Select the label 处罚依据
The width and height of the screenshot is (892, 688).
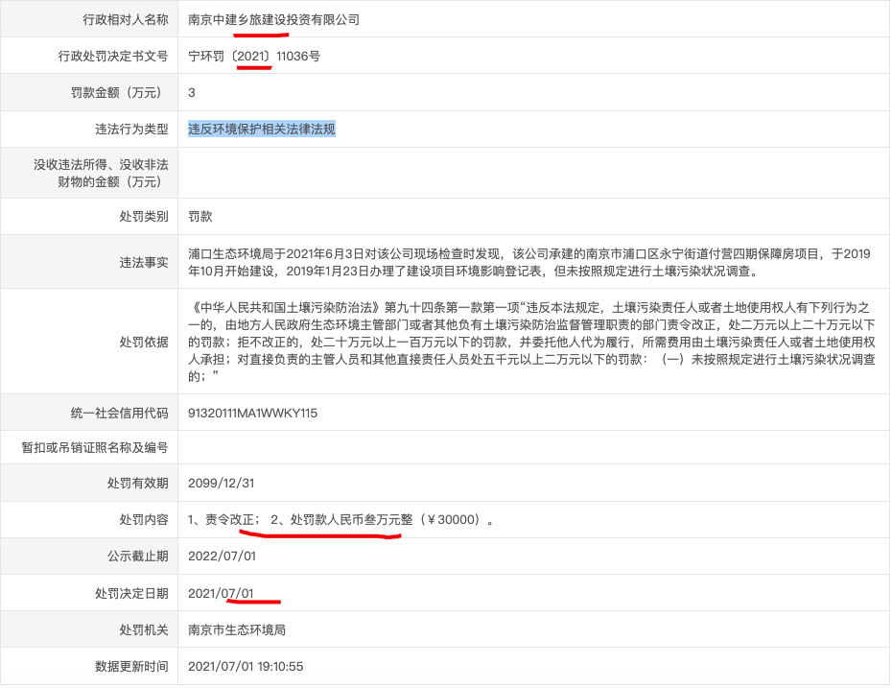(144, 342)
